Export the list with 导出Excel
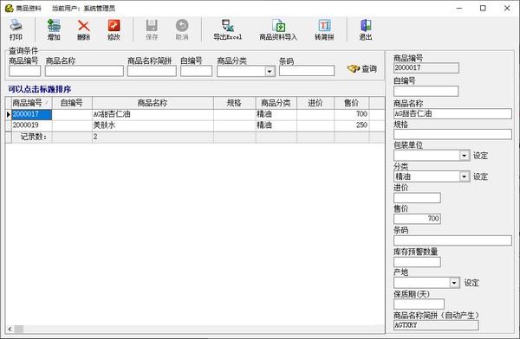The width and height of the screenshot is (520, 339). coord(227,29)
